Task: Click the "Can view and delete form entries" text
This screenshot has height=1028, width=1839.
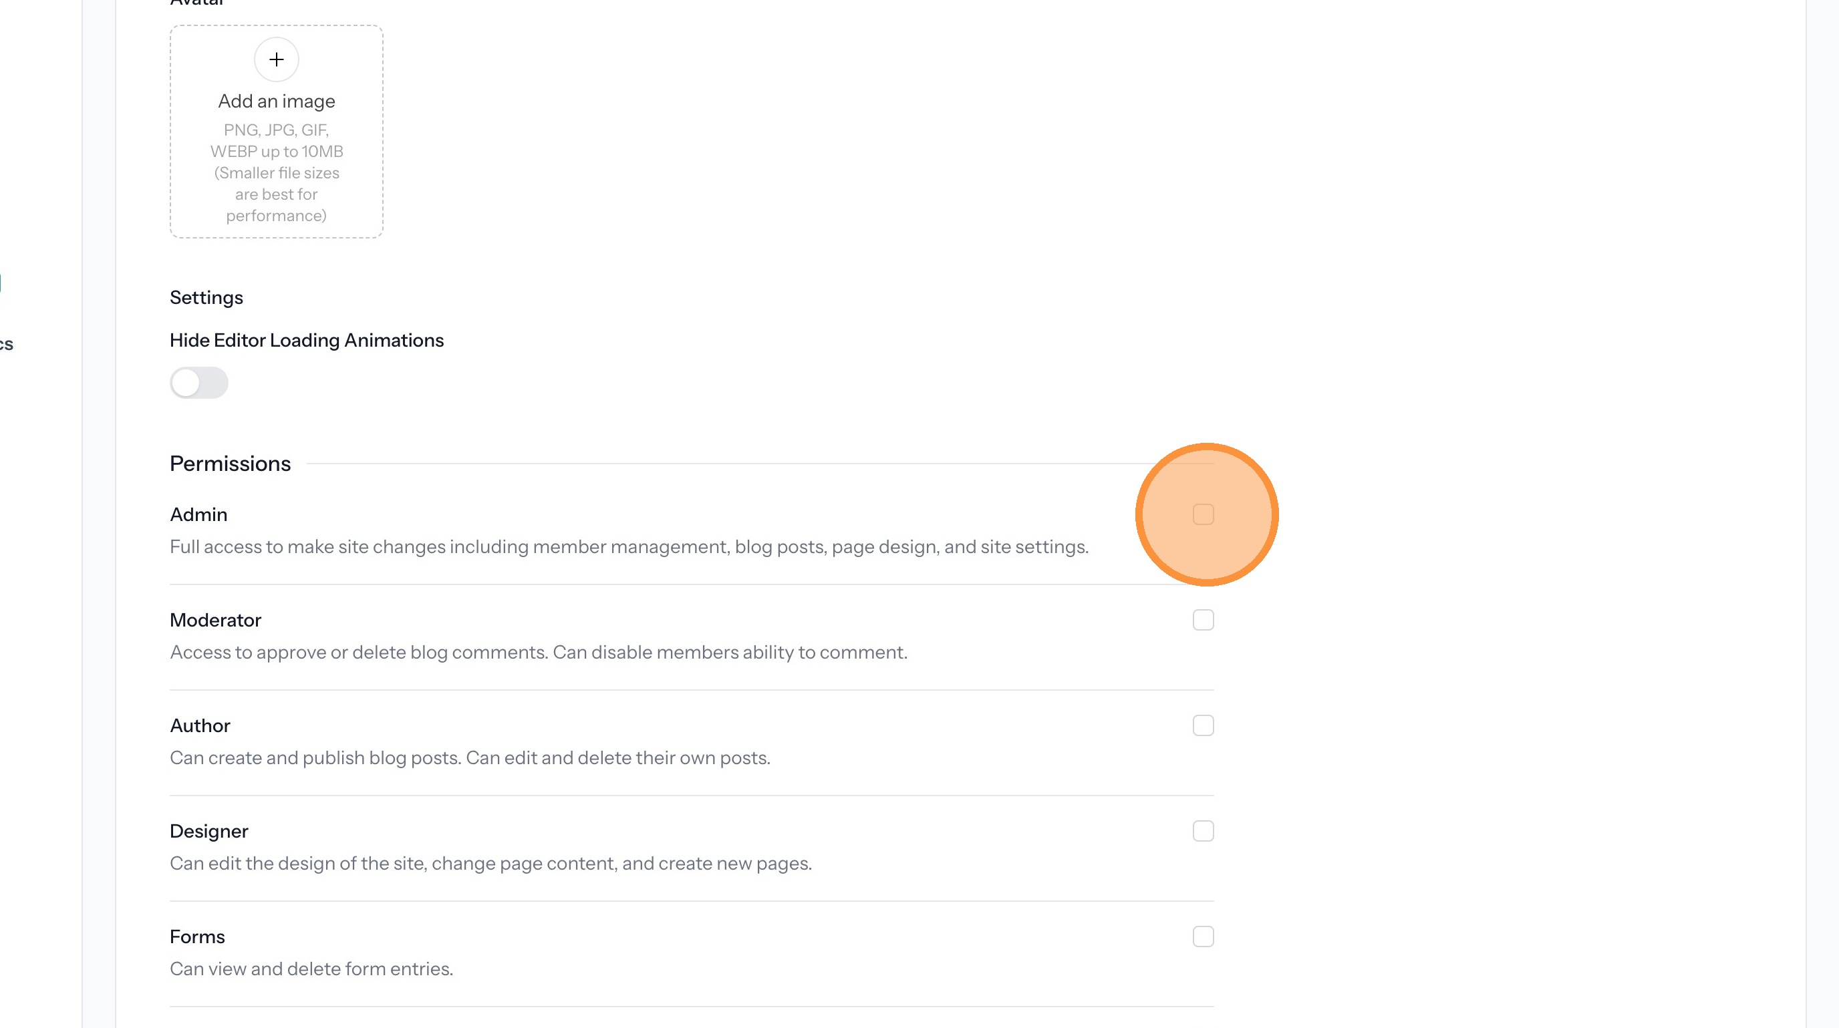Action: point(311,969)
